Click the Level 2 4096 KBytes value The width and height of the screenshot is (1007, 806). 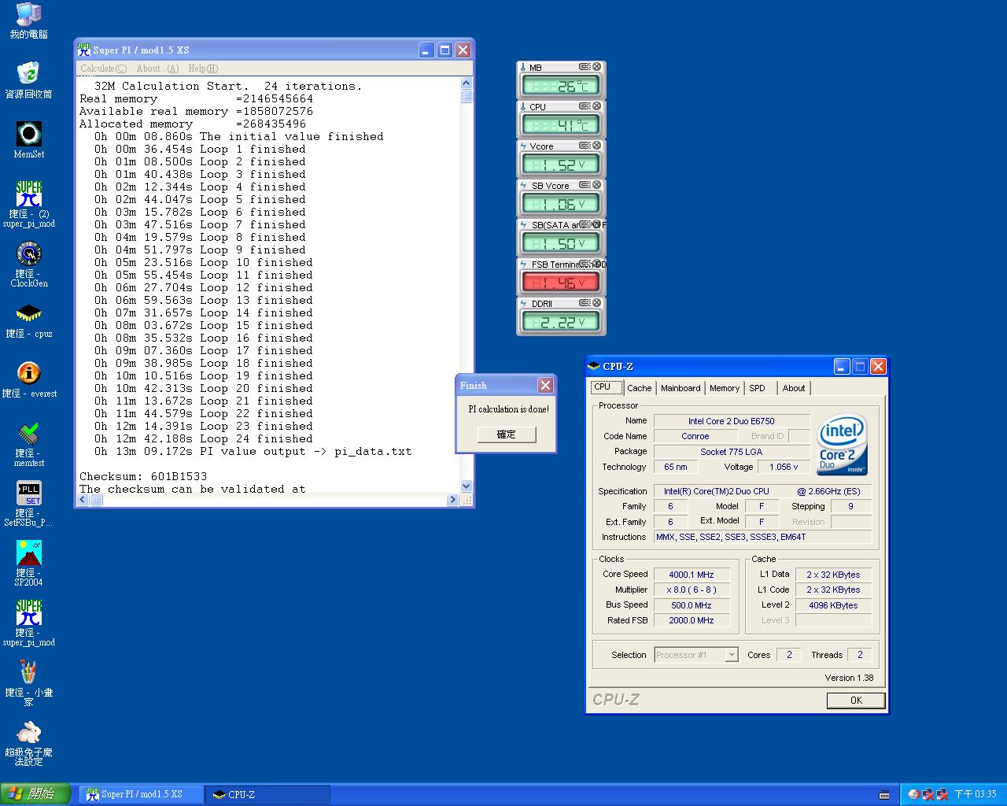tap(833, 605)
